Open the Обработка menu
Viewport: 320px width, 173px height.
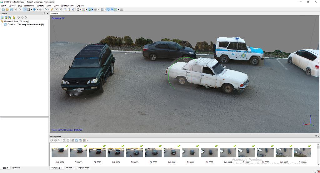(29, 6)
